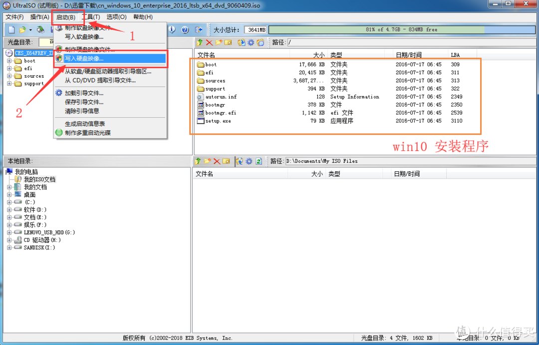Click the Add files icon in local toolbar
Screen dimensions: 539x345
pyautogui.click(x=239, y=161)
